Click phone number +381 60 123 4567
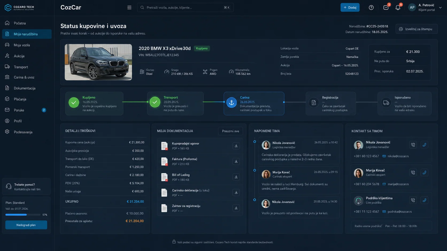 (366, 156)
